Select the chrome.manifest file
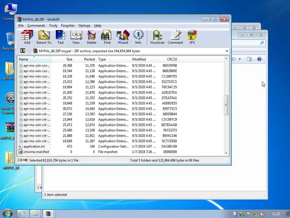 pos(98,152)
